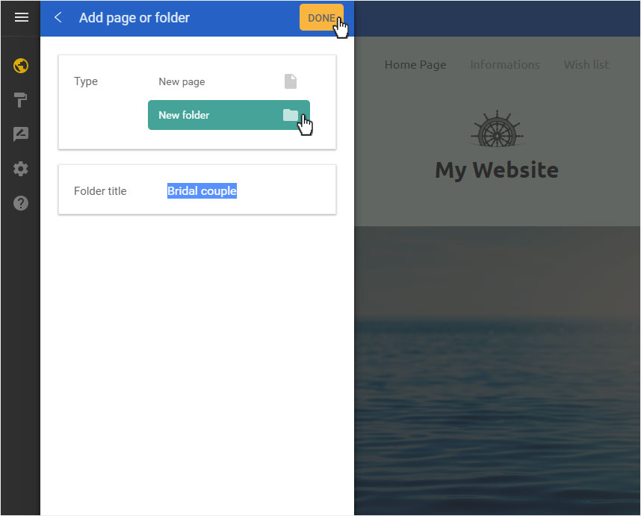Click the folder icon on New folder
Viewport: 641px width, 516px height.
[x=291, y=115]
